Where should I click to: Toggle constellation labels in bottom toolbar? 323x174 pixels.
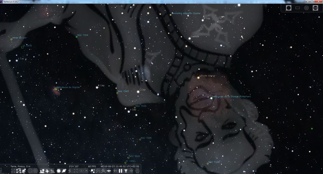pos(18,171)
